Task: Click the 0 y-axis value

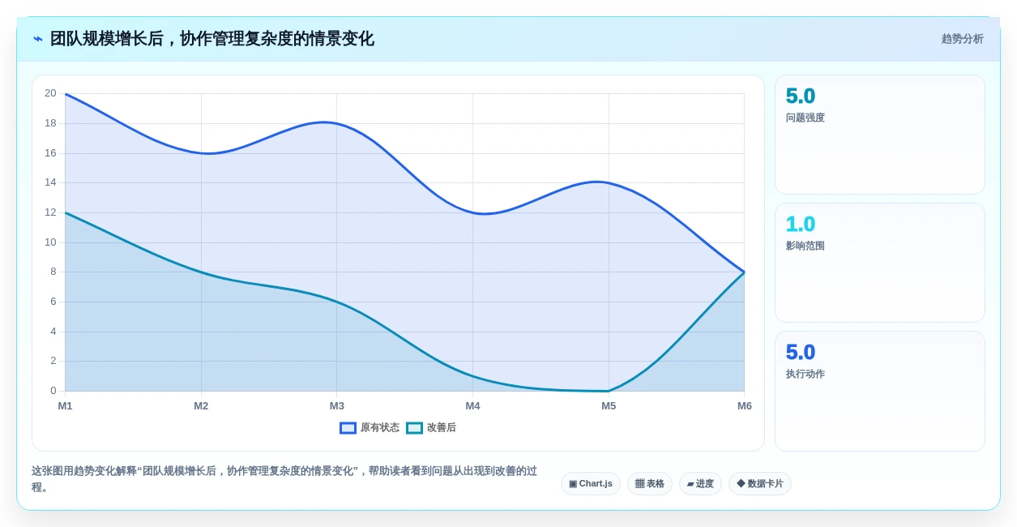Action: pos(53,390)
